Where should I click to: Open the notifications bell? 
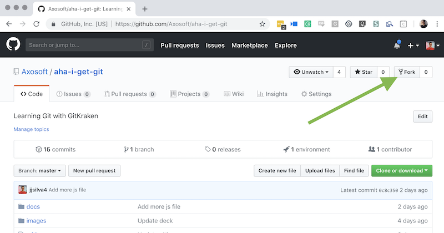click(397, 45)
